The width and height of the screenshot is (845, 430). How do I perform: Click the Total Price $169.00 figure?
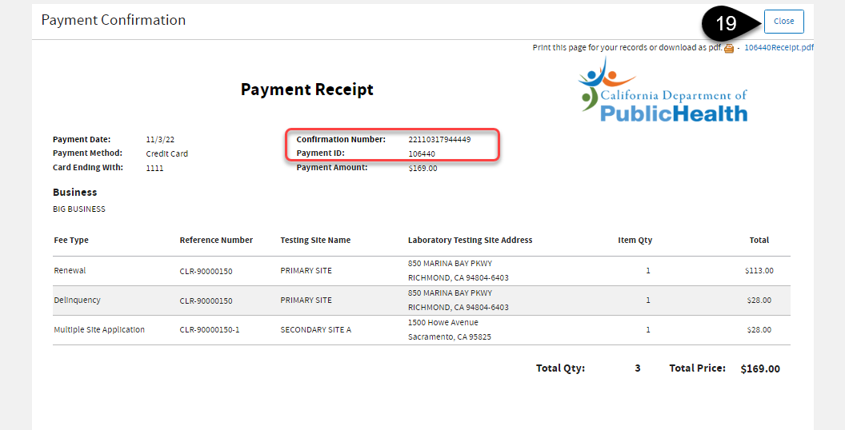(x=760, y=369)
